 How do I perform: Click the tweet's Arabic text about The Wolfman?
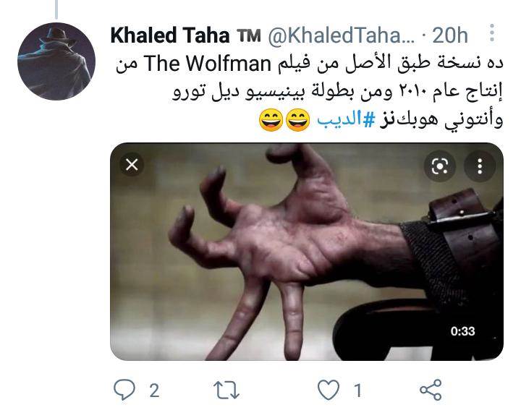click(310, 92)
